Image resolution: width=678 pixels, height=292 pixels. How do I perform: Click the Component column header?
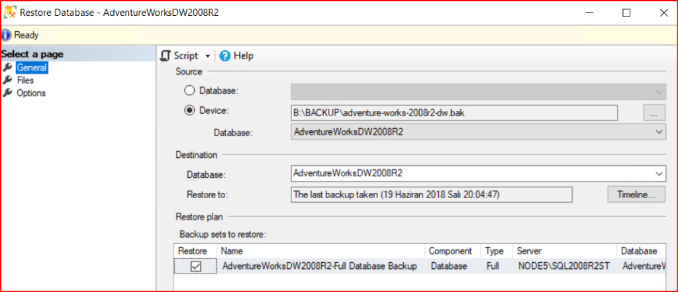[x=453, y=251]
